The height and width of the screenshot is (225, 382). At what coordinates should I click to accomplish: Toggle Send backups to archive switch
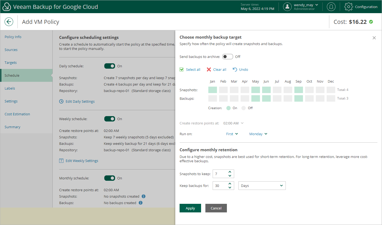pos(228,57)
